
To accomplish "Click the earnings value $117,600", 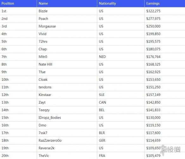I will [x=153, y=133].
